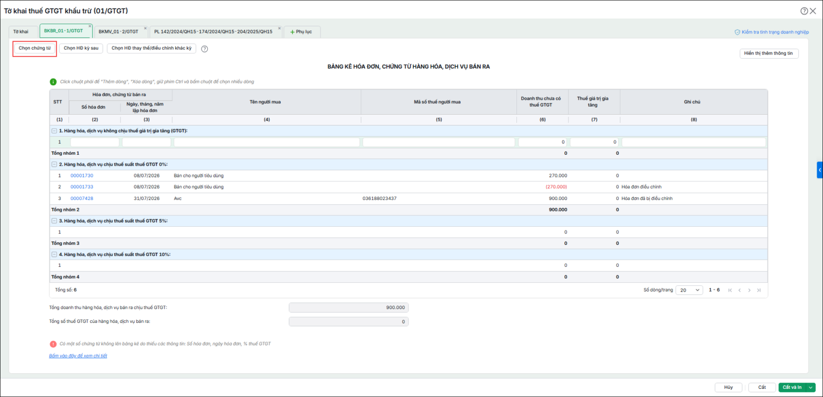Close the BKMV_01-2/GTGT tab using x
823x397 pixels.
[x=145, y=28]
